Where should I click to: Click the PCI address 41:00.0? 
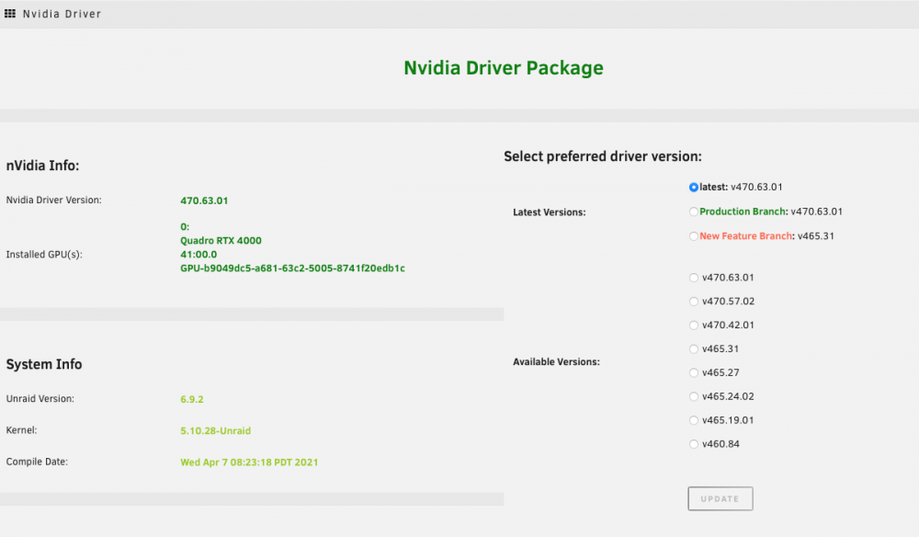pos(199,255)
